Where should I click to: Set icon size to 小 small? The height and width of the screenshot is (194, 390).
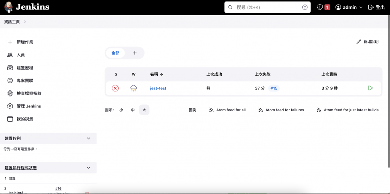click(x=121, y=110)
